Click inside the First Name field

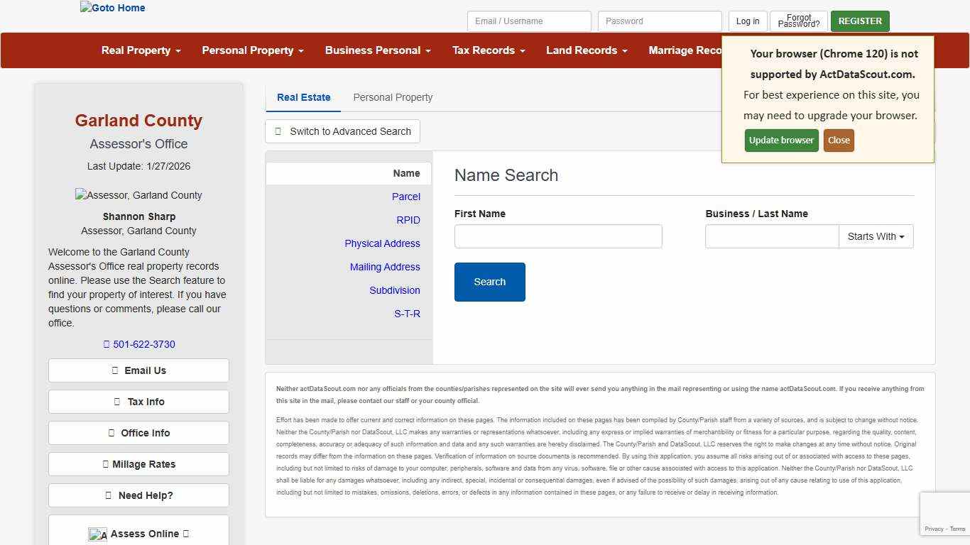(x=557, y=236)
